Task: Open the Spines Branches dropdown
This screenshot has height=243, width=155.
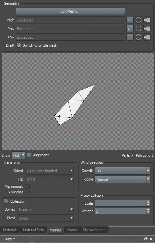Action: 45,210
